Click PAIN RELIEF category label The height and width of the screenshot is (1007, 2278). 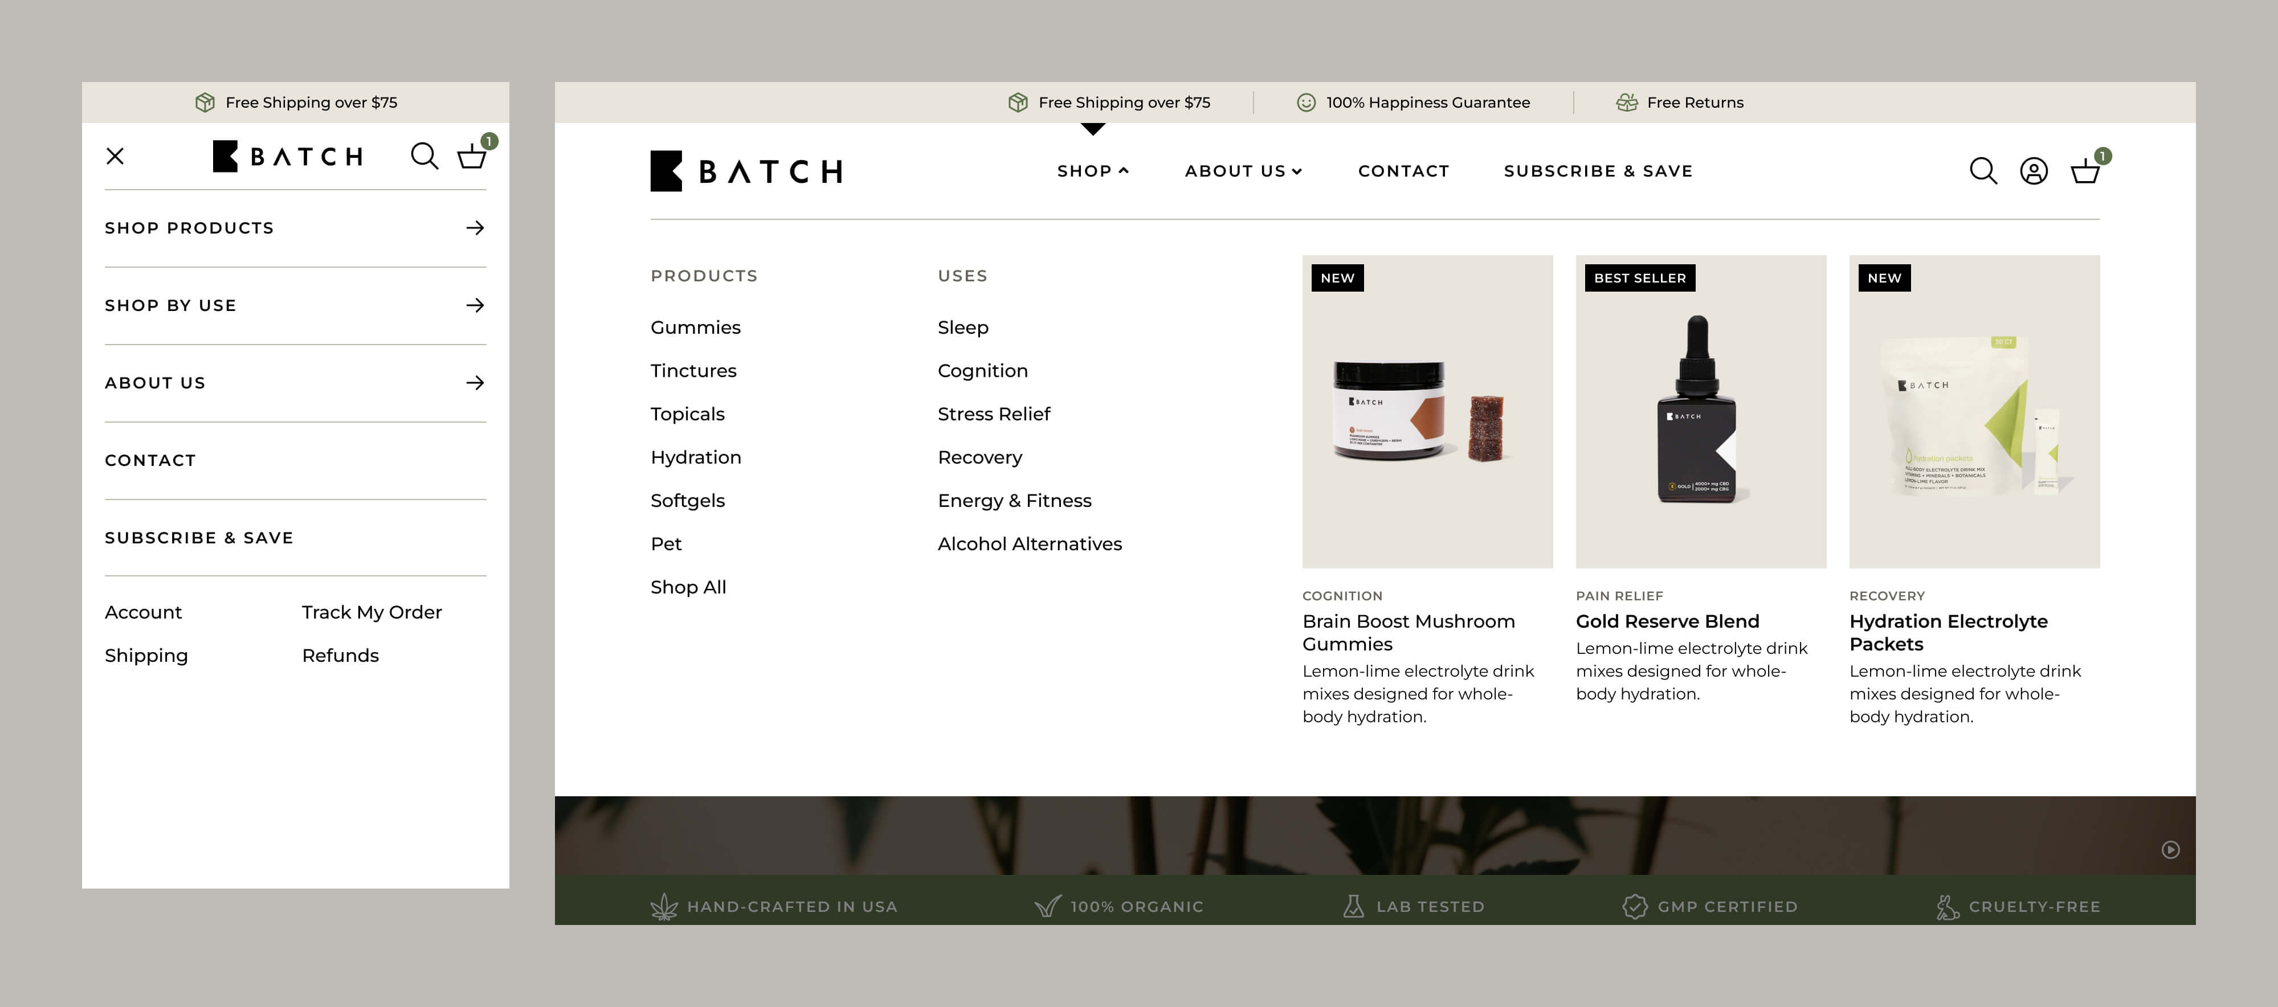pyautogui.click(x=1619, y=596)
